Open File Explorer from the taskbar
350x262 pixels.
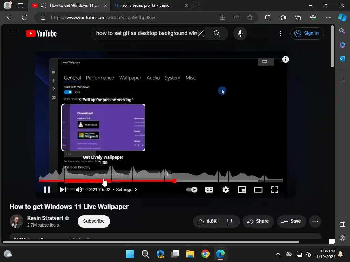coord(190,254)
